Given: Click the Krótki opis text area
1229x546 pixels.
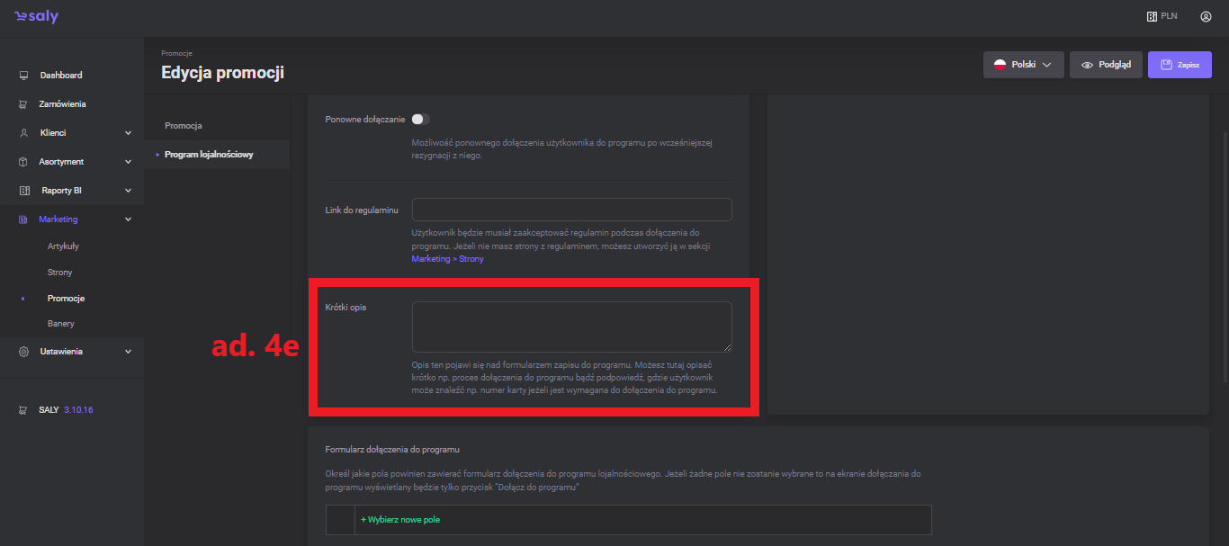Looking at the screenshot, I should [571, 327].
